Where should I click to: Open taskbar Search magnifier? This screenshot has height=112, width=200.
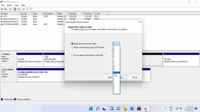(x=98, y=109)
